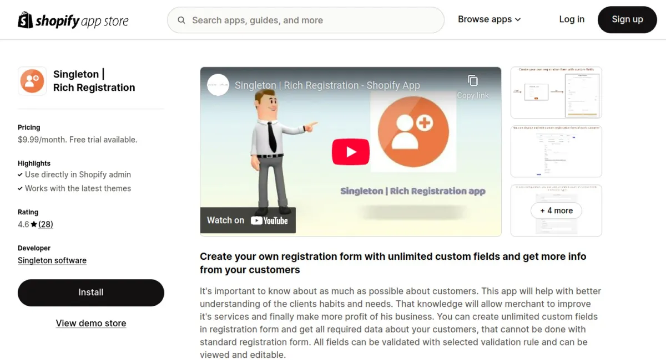
Task: Open the video channel avatar
Action: (x=218, y=85)
